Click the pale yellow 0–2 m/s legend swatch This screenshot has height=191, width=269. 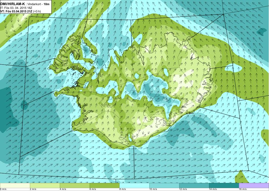pyautogui.click(x=15, y=186)
